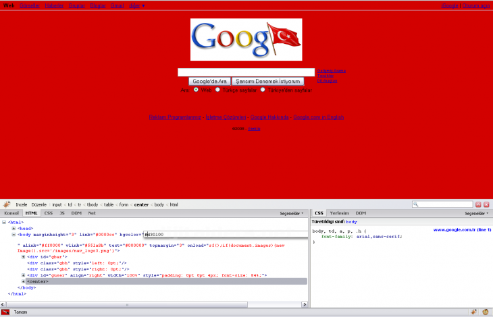The width and height of the screenshot is (493, 317).
Task: Open the Gruplar link
Action: pyautogui.click(x=77, y=5)
